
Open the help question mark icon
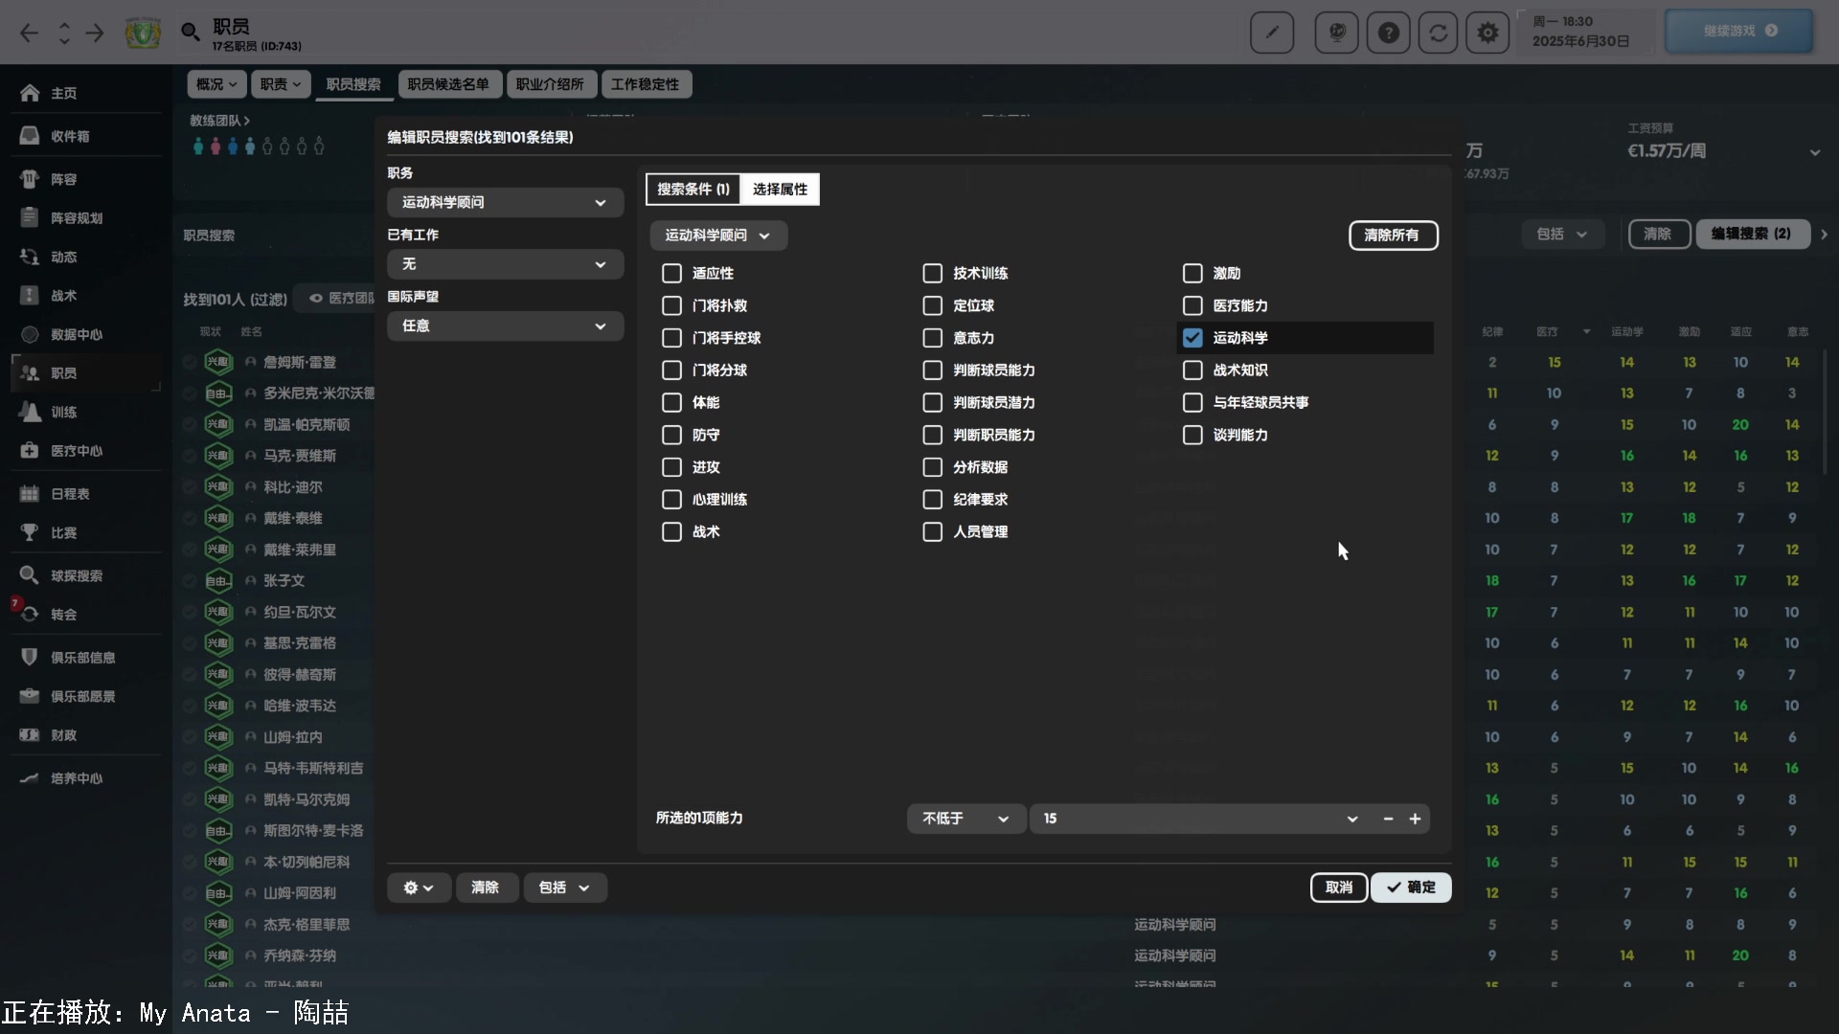[x=1389, y=34]
